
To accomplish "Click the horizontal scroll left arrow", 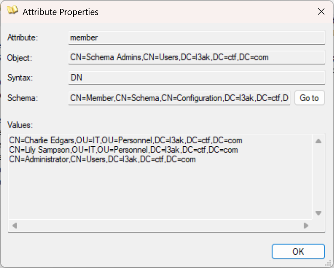I will coord(15,225).
